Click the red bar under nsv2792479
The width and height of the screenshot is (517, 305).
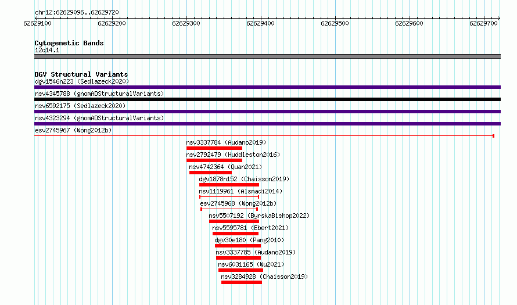(214, 160)
